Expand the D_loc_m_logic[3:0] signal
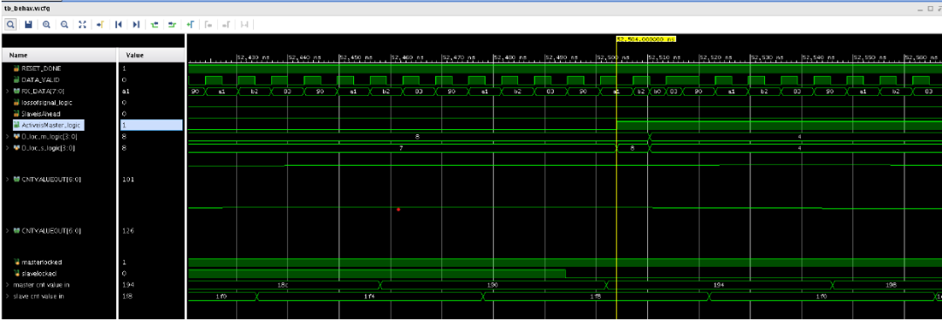This screenshot has width=942, height=320. [7, 136]
